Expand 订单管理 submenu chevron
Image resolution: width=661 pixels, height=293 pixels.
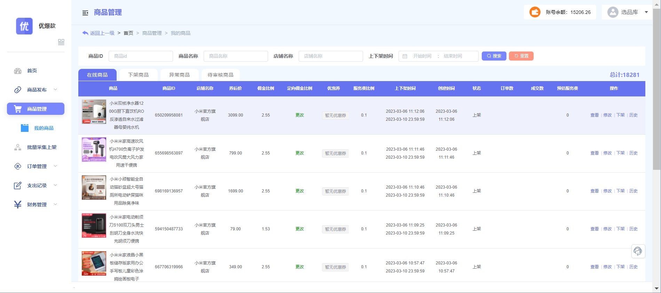pos(55,166)
